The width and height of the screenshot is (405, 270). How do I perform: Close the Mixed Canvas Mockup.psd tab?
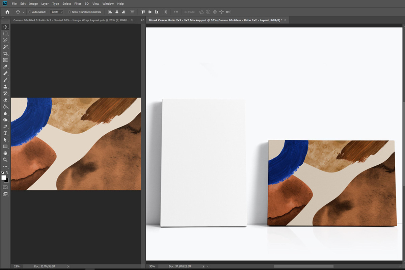click(x=285, y=20)
